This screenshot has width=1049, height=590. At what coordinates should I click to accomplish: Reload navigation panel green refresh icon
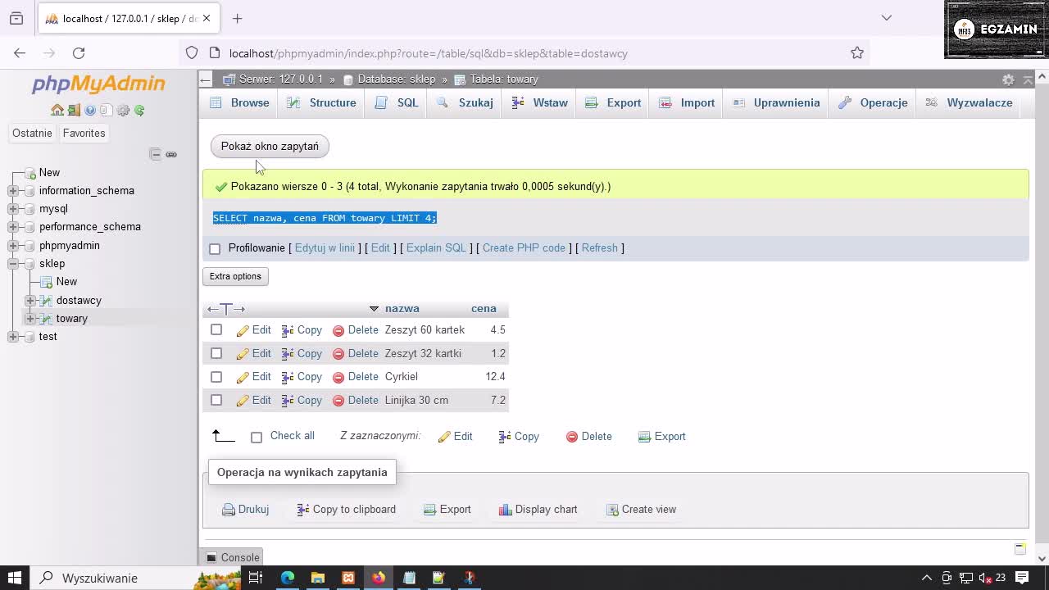(x=139, y=110)
